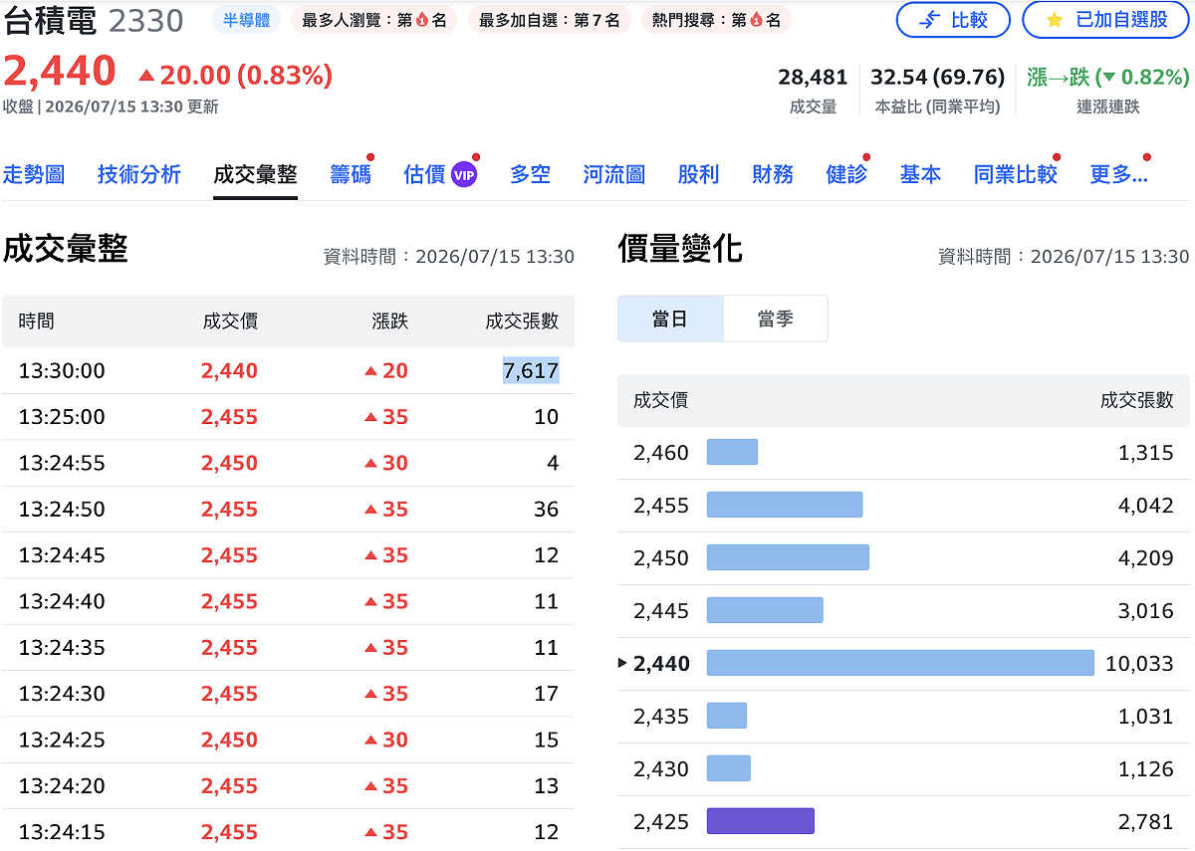This screenshot has width=1195, height=851.
Task: Open the 同業比較 tab
Action: coord(1015,175)
